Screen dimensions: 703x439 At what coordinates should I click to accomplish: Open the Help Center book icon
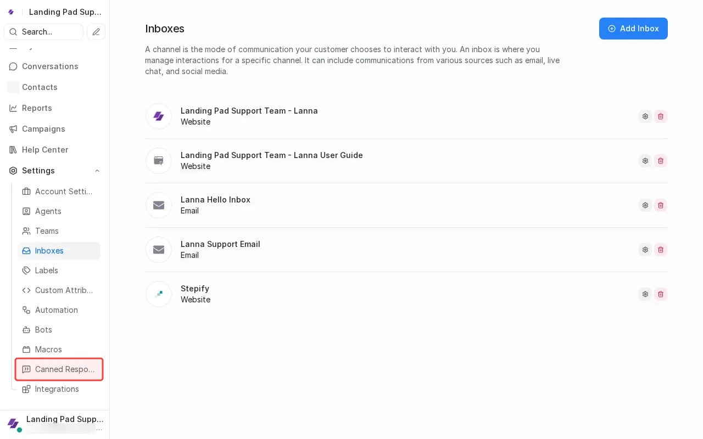13,150
